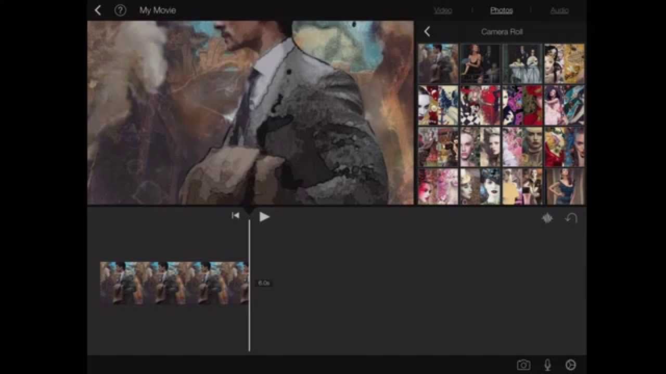
Task: Undo the last edit
Action: (x=571, y=218)
